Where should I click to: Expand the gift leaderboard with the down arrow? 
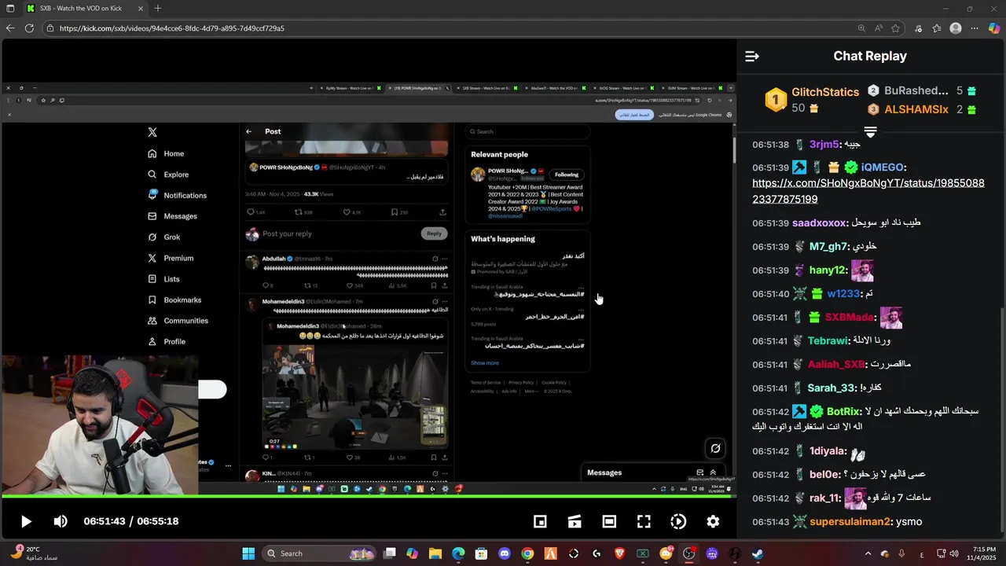point(870,131)
